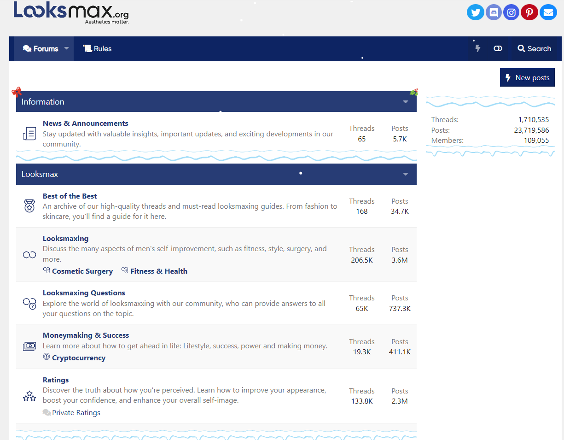The height and width of the screenshot is (440, 564).
Task: Open the Discord social link icon
Action: coord(494,12)
